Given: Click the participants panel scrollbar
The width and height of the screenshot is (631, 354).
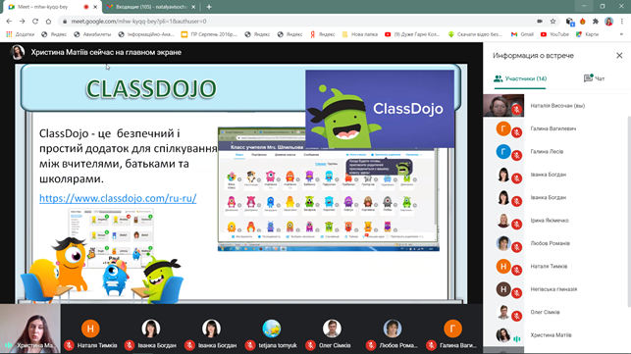Looking at the screenshot, I should pyautogui.click(x=629, y=211).
